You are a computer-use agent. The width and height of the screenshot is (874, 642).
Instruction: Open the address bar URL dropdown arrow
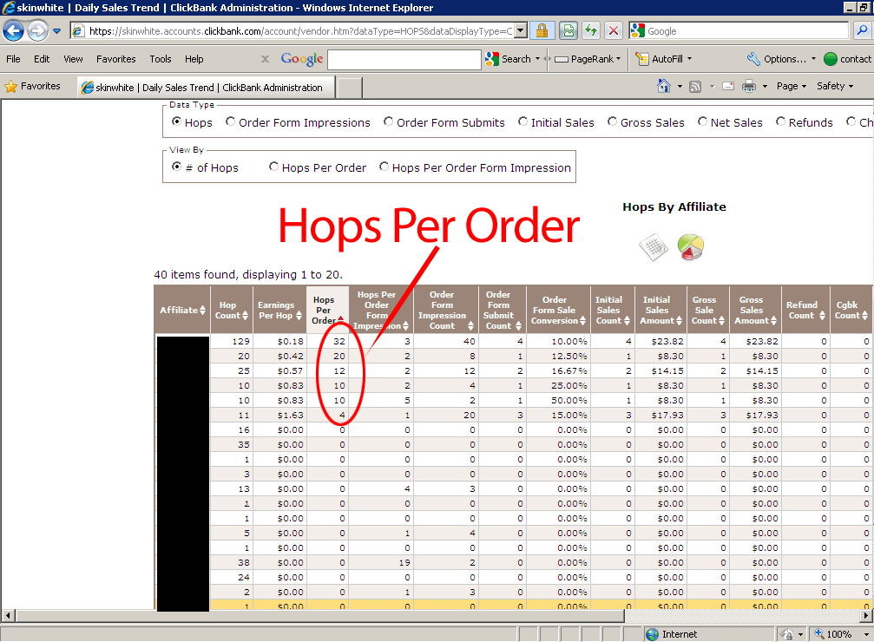tap(521, 31)
